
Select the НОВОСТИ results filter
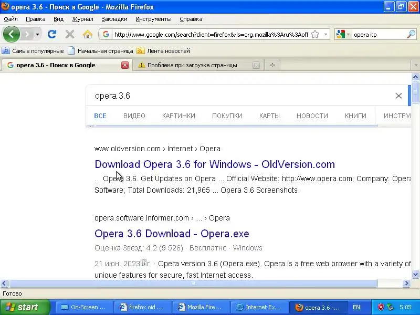tap(312, 115)
